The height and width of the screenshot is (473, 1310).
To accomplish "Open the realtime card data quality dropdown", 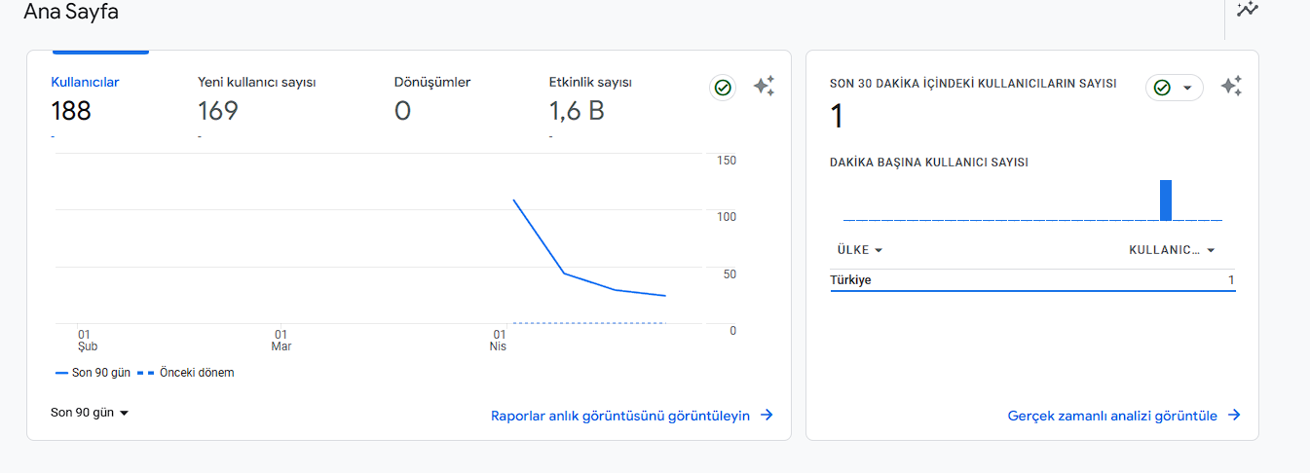I will [x=1174, y=88].
